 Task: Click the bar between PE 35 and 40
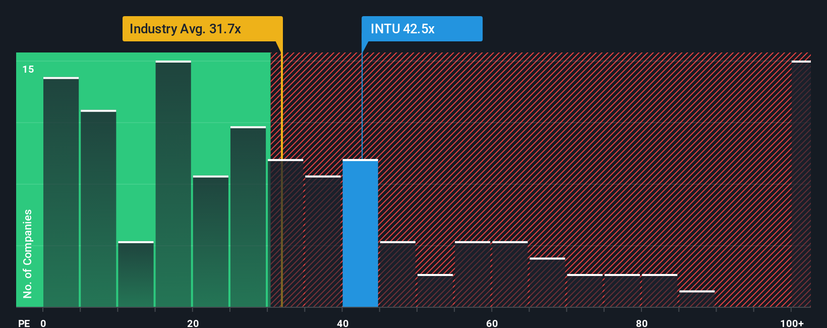(x=323, y=241)
